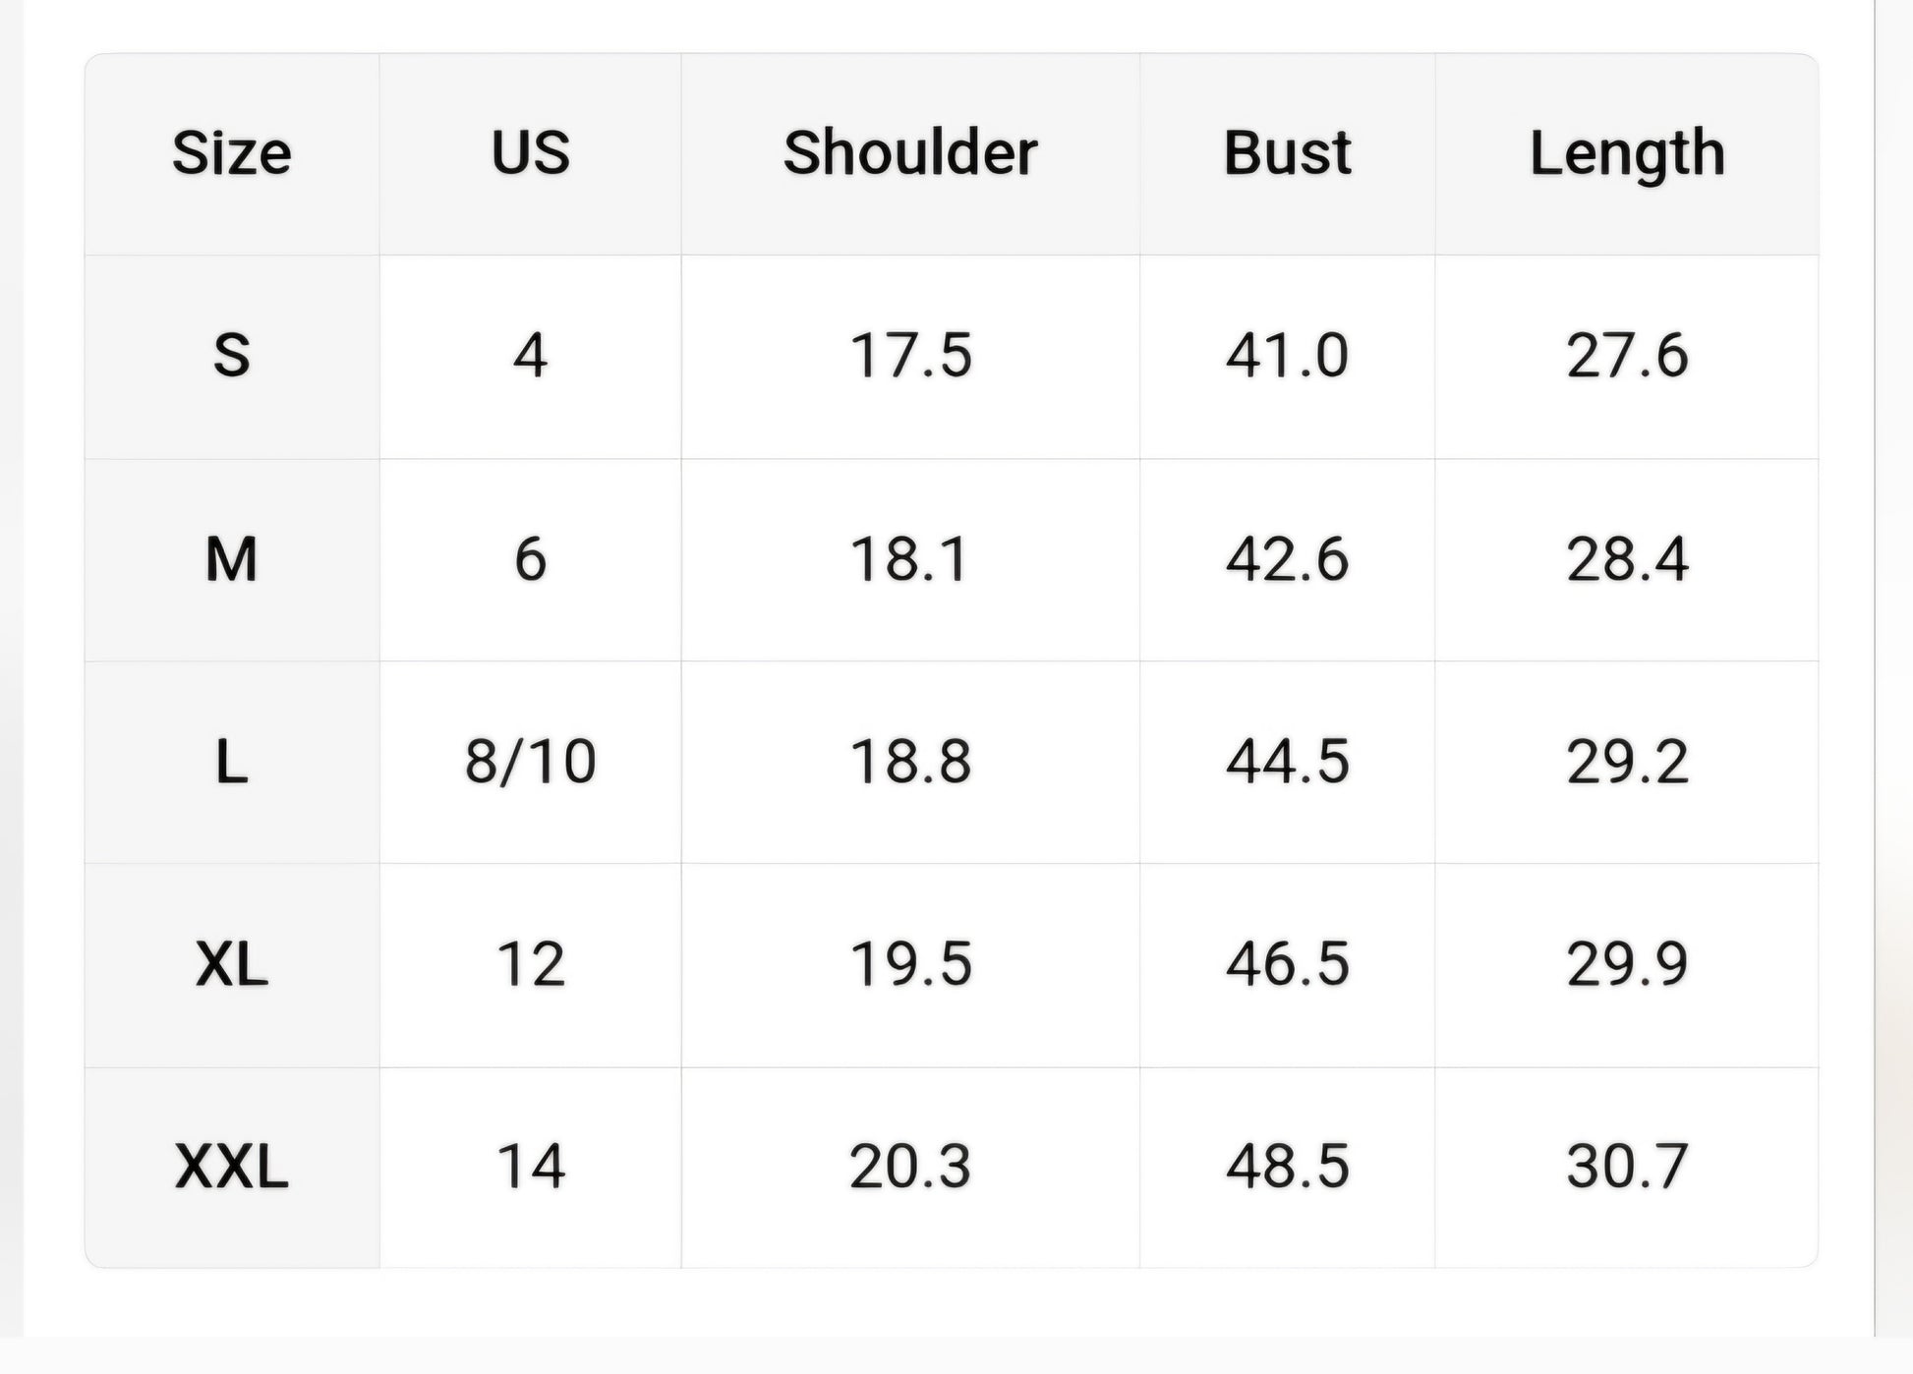Image resolution: width=1913 pixels, height=1374 pixels.
Task: Select the 48.5 bust value for XXL
Action: point(1287,1167)
